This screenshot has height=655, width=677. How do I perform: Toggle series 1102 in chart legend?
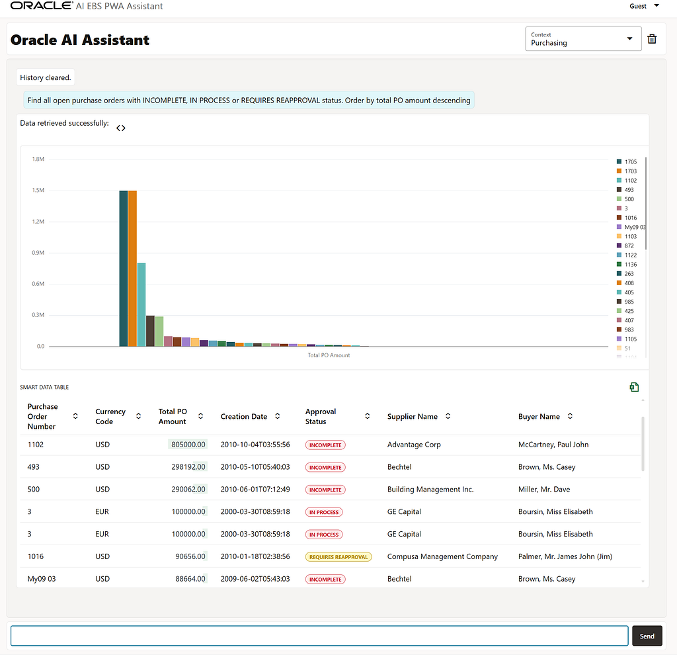[627, 181]
